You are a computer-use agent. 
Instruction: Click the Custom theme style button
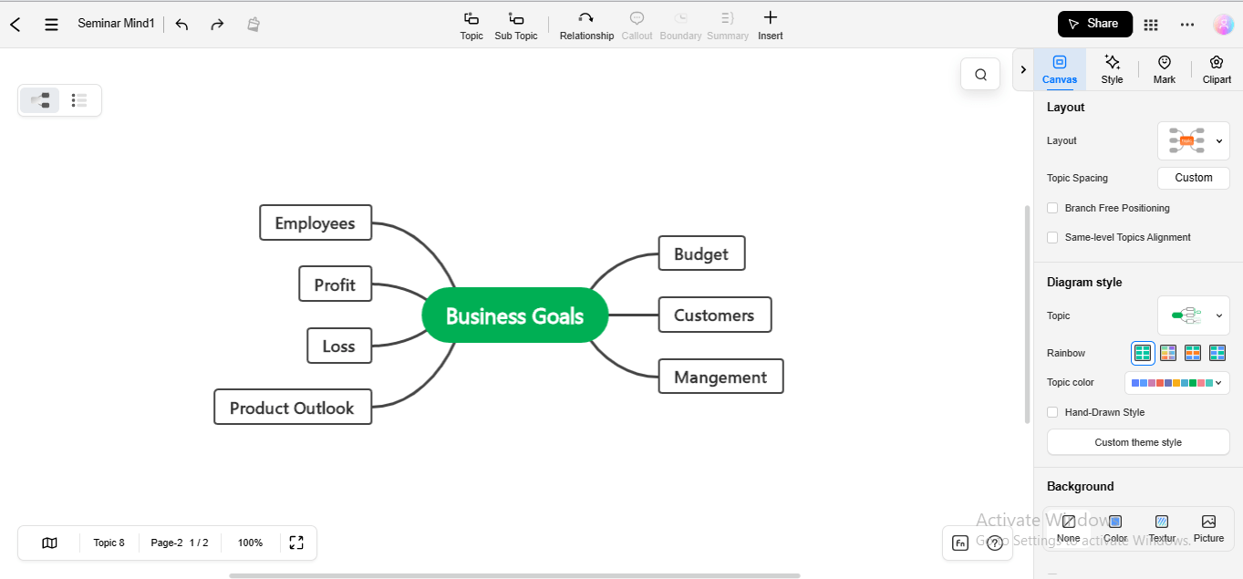point(1137,441)
